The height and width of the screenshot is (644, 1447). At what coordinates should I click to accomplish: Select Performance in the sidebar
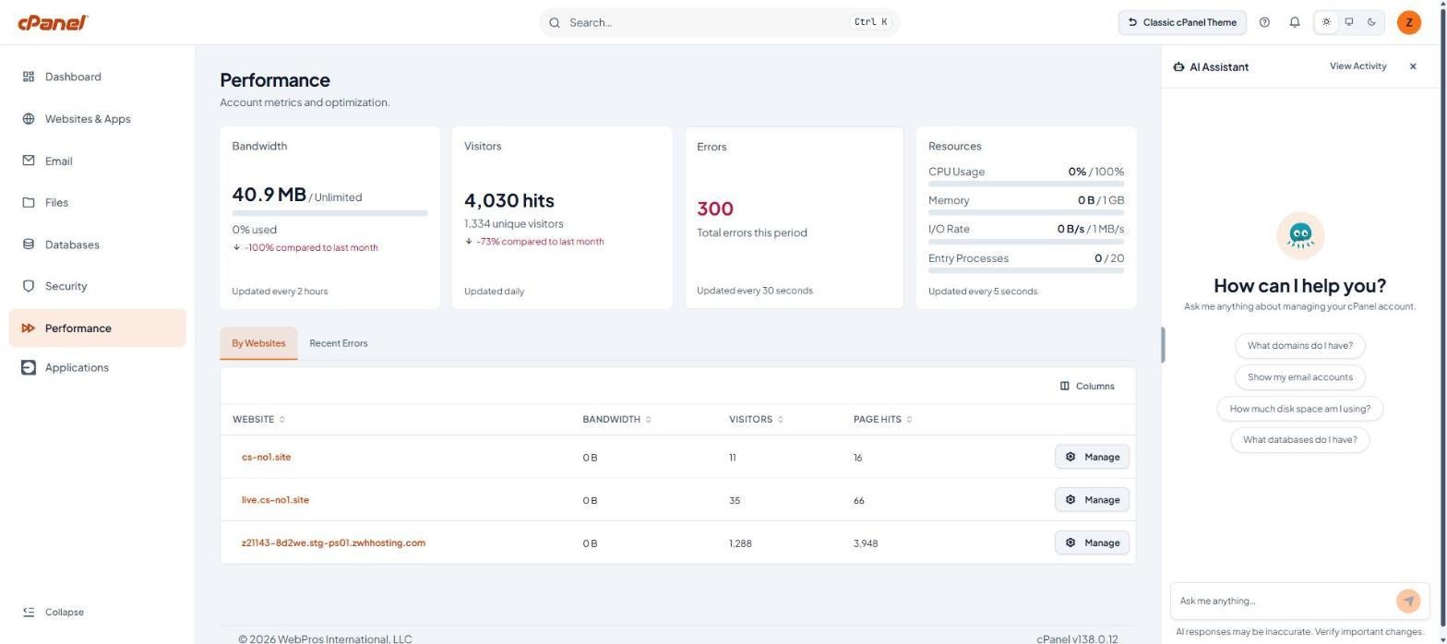click(x=97, y=328)
